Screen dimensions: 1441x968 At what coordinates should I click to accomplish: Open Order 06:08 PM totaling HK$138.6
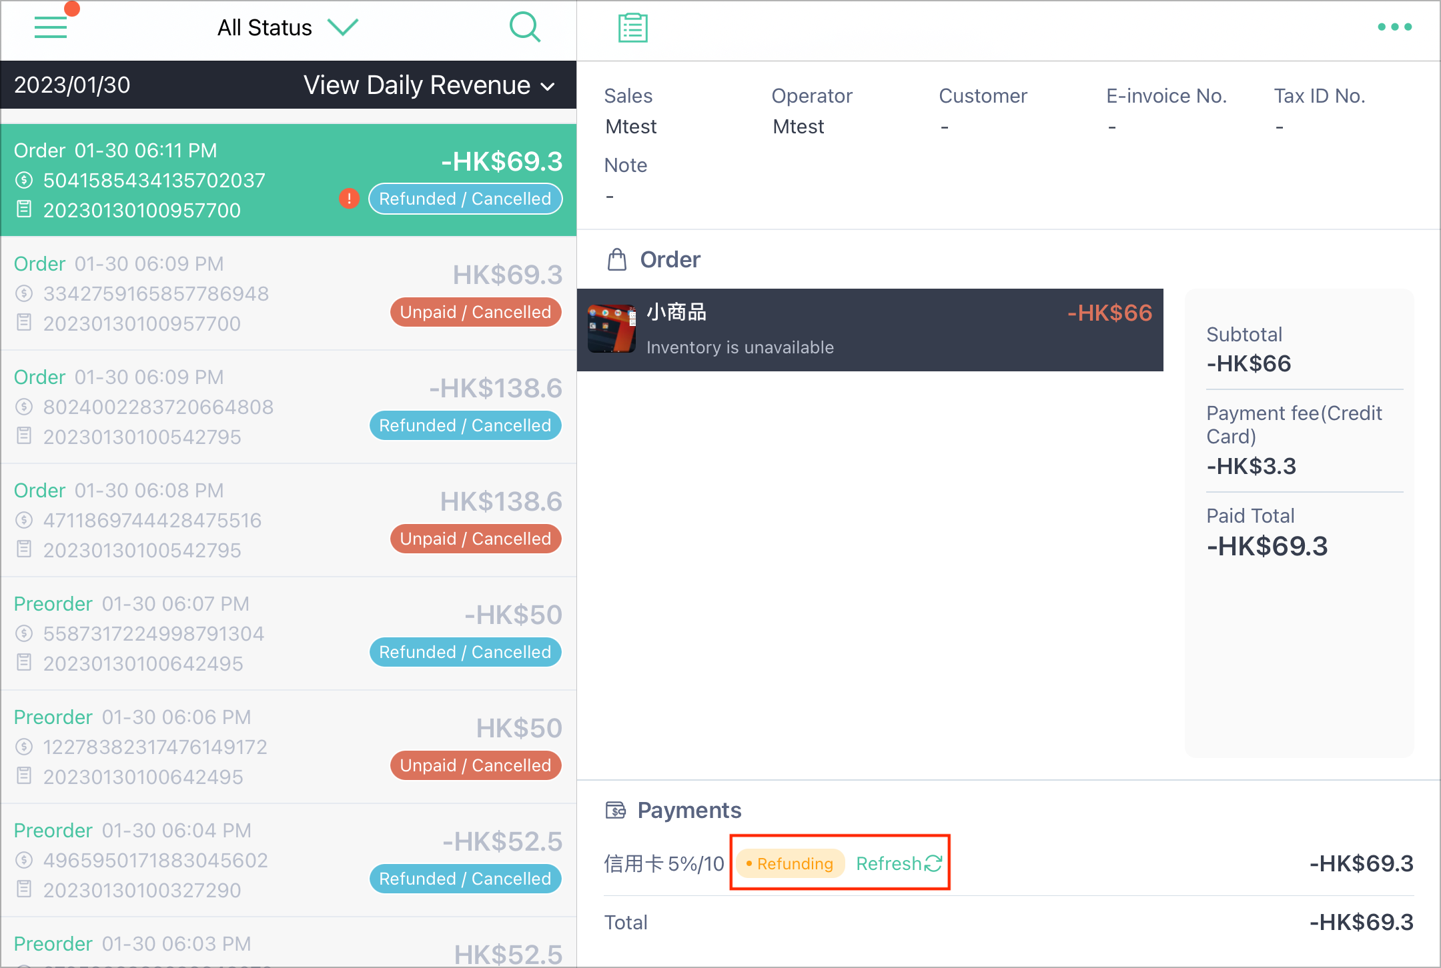288,520
